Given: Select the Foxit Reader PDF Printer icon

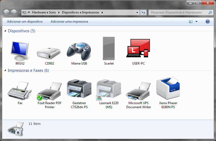Looking at the screenshot, I should click(49, 91).
